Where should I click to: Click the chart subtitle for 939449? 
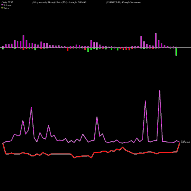point(60,2)
